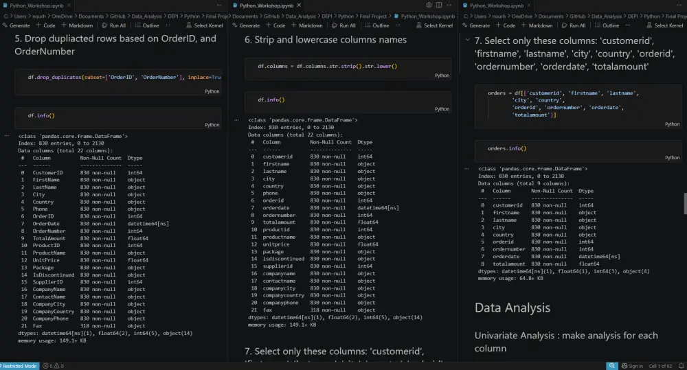Focus the orders.info() code cell
Screen dimensions: 687x370
(578, 151)
